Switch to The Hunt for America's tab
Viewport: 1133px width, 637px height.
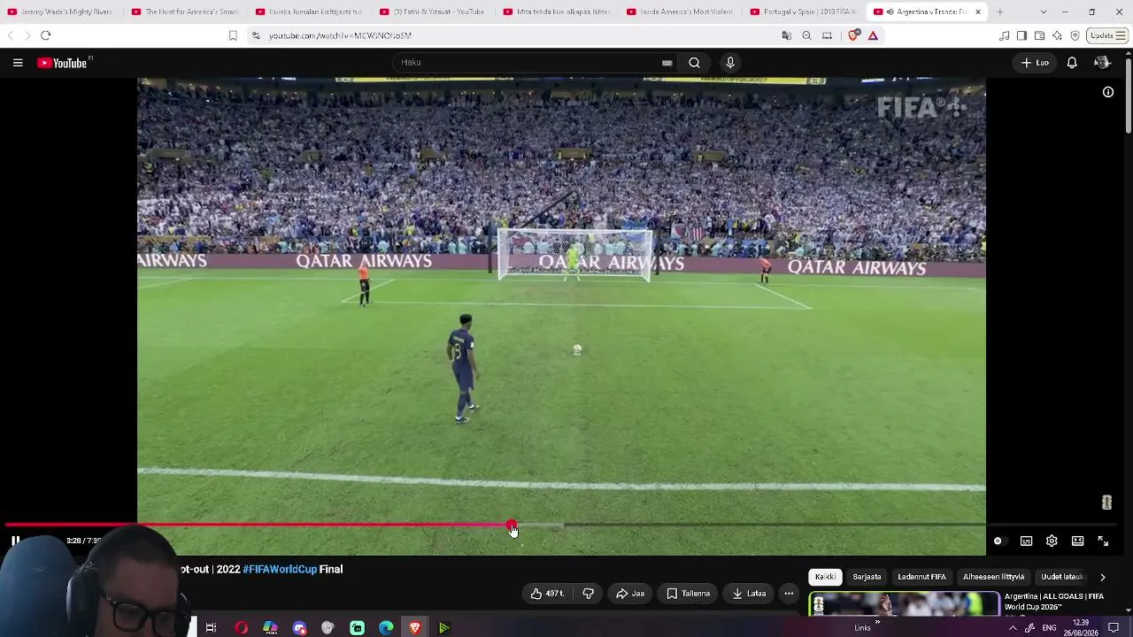186,12
